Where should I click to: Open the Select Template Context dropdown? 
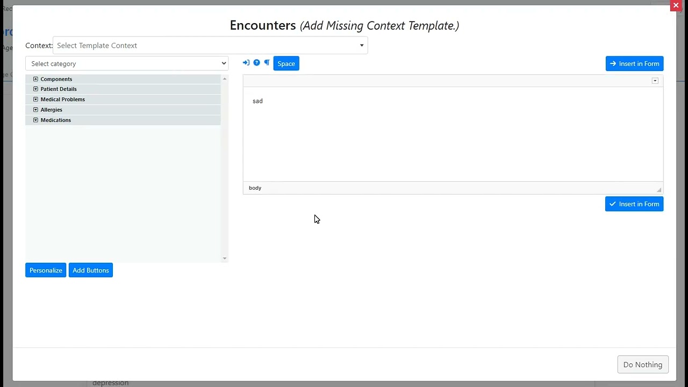pos(210,46)
